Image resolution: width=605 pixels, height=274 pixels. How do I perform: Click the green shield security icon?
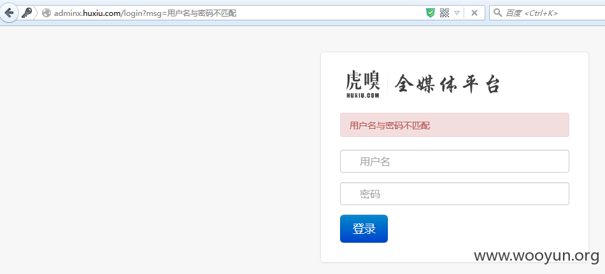pos(431,13)
